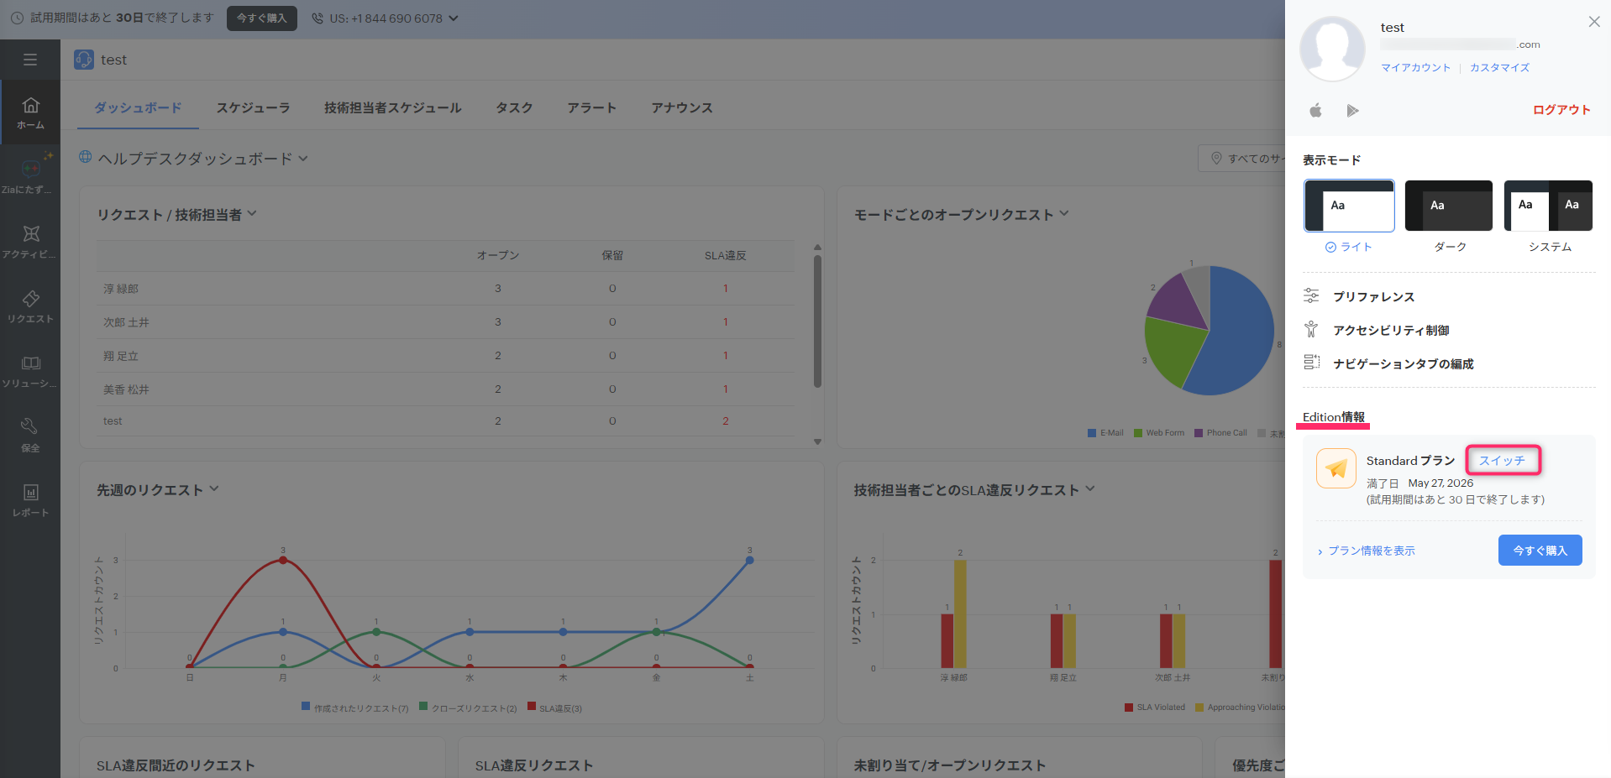Click the blue 今すぐ購入 button in Edition panel
This screenshot has width=1611, height=778.
point(1540,551)
